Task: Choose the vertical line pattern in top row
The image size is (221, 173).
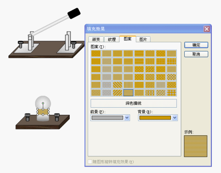Action: coord(128,53)
